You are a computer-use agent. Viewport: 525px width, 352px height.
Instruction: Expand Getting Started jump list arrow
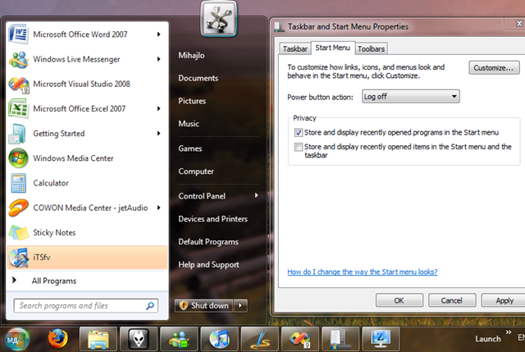pos(158,134)
